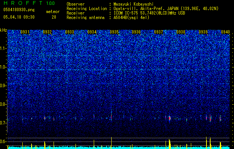Select observer name Masayuki Kobayashi

(134, 4)
